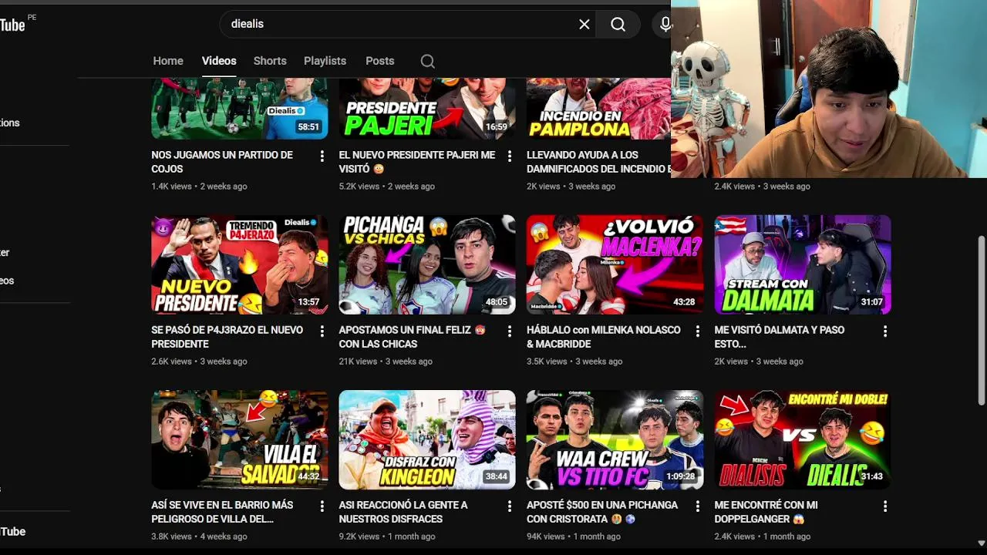Image resolution: width=987 pixels, height=555 pixels.
Task: Click title HÁBLALO con MILENKA NOLASCO & MACBRIDDE
Action: click(604, 337)
